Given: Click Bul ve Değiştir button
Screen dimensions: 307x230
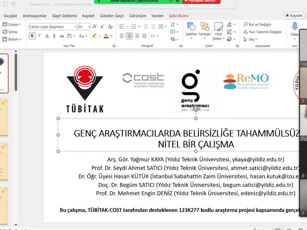Looking at the screenshot, I should pos(257,24).
